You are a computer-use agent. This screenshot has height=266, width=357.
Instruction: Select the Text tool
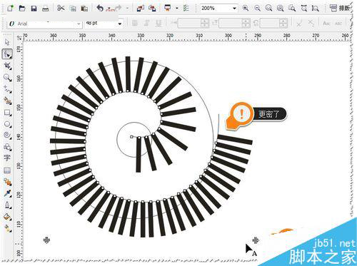click(7, 158)
